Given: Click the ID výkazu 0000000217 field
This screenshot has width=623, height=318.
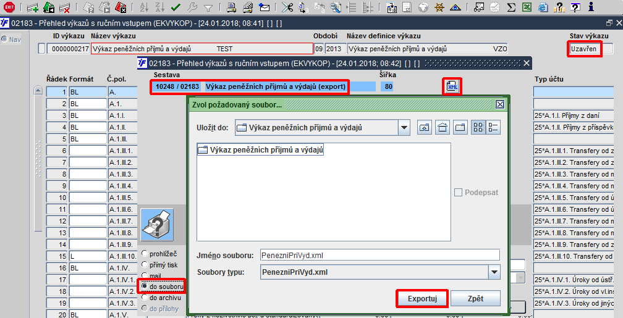Looking at the screenshot, I should pyautogui.click(x=69, y=49).
